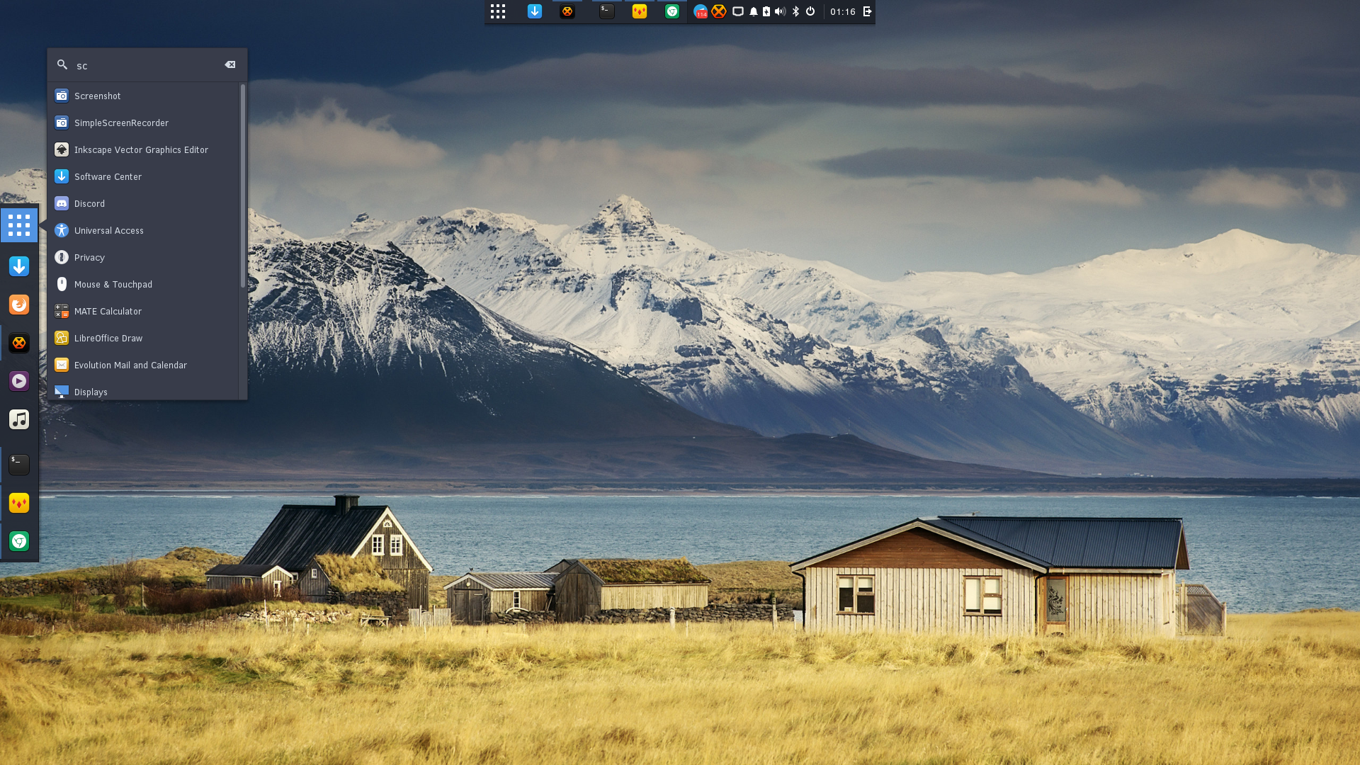Image resolution: width=1360 pixels, height=765 pixels.
Task: Launch the purple video player in left dock
Action: [x=19, y=381]
